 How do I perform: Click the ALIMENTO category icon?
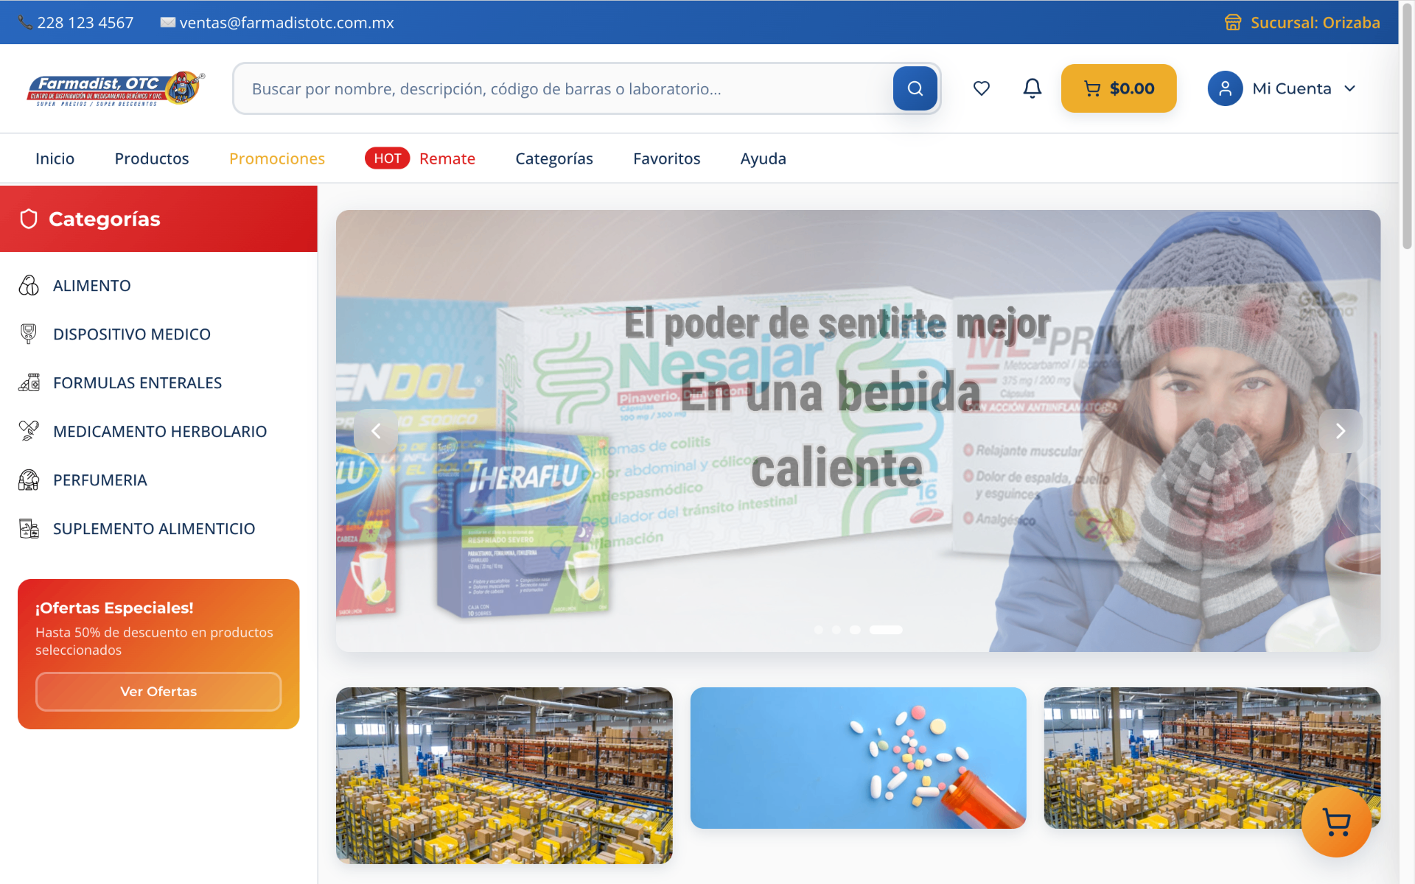coord(29,285)
